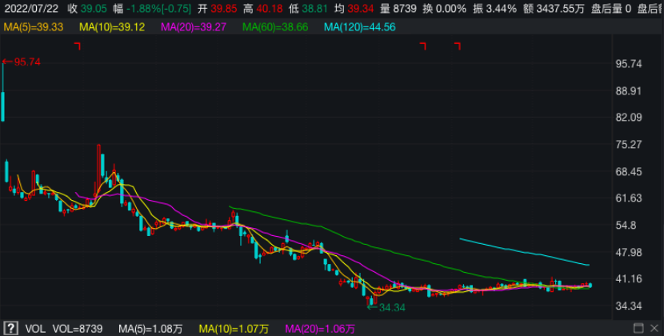Click the first red corner marker at top left
This screenshot has width=664, height=336.
coord(78,46)
